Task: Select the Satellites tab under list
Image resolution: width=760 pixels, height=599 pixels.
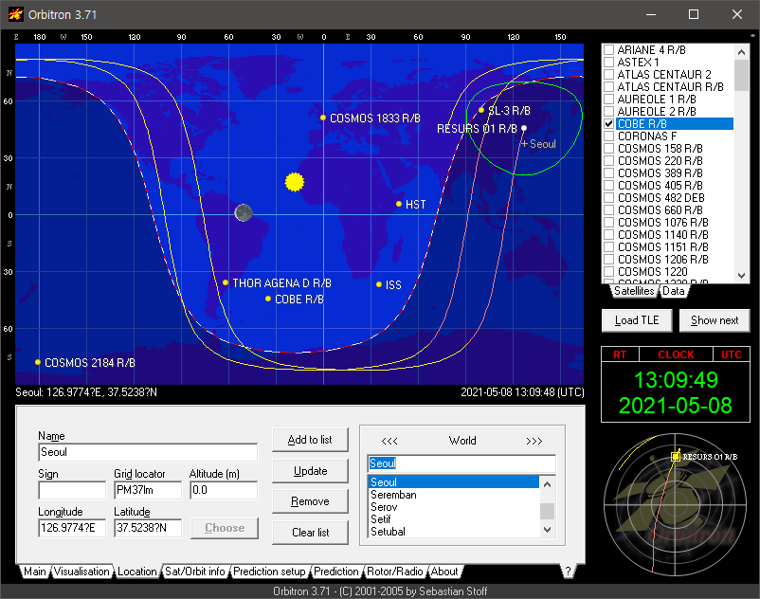Action: tap(634, 291)
